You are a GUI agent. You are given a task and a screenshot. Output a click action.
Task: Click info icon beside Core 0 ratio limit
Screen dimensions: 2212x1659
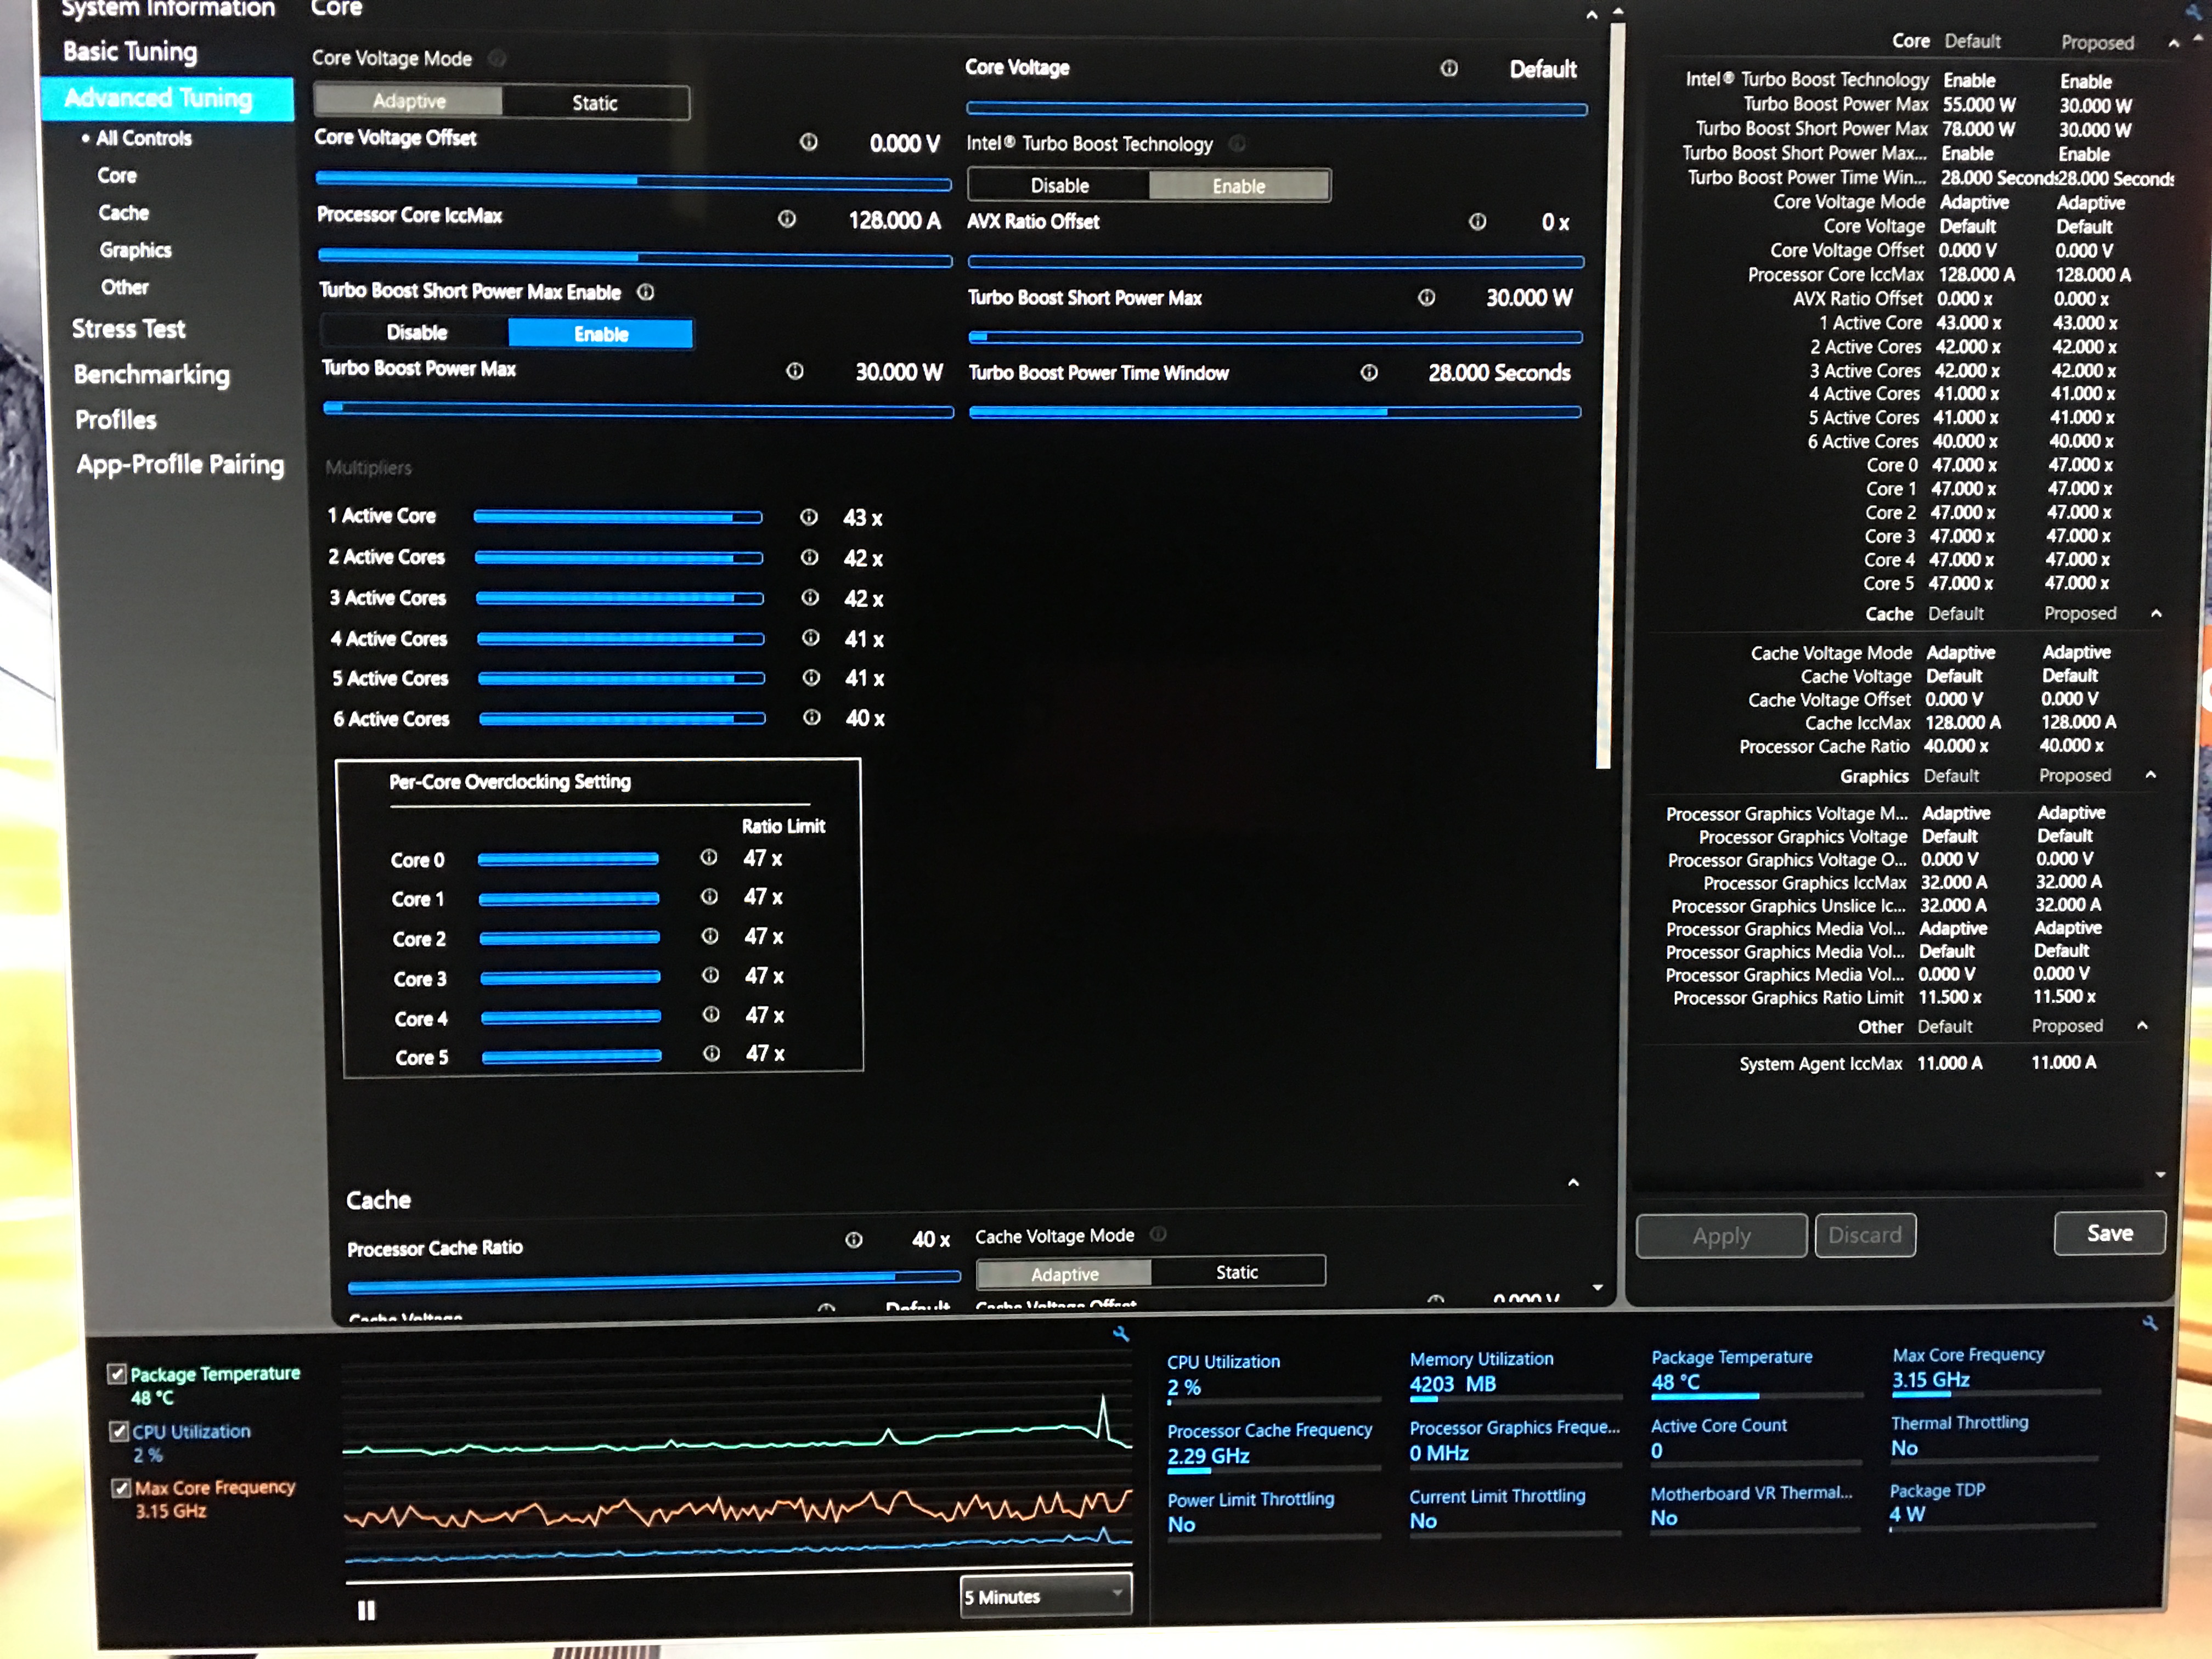coord(709,858)
